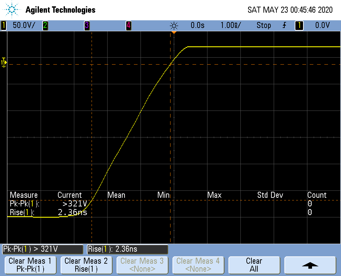
Task: Click the 0.0s delay time readout
Action: (x=197, y=25)
